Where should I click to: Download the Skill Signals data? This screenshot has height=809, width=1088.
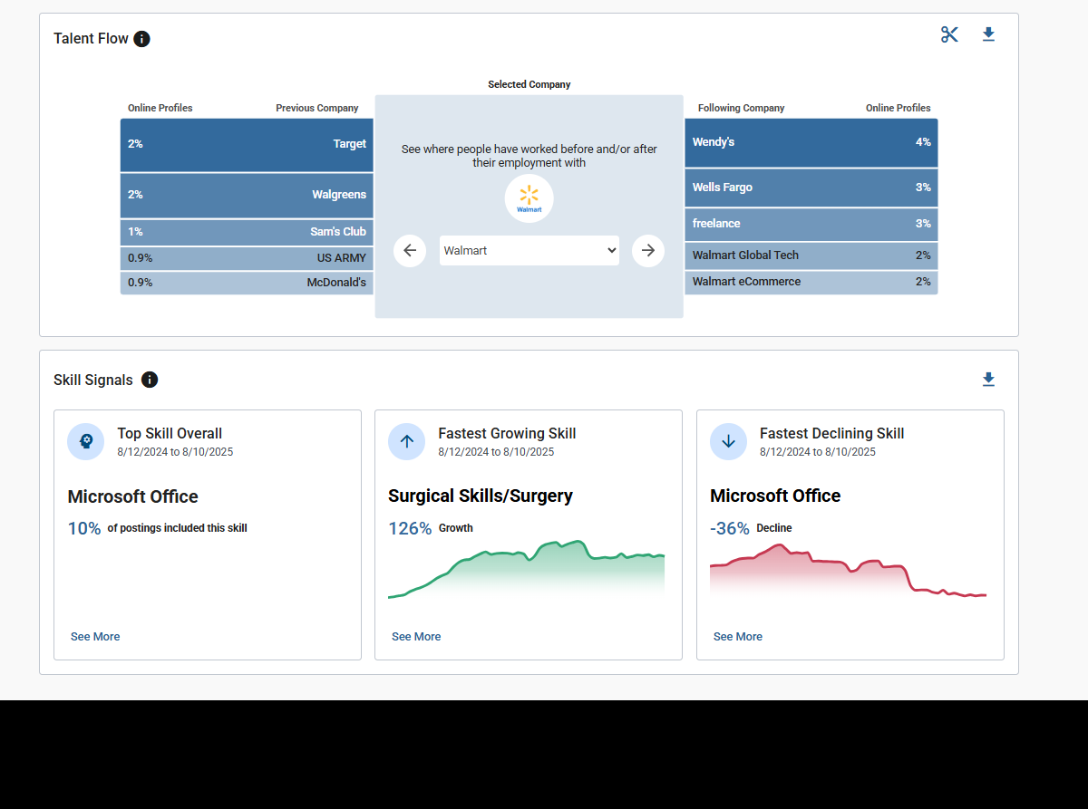pos(988,380)
